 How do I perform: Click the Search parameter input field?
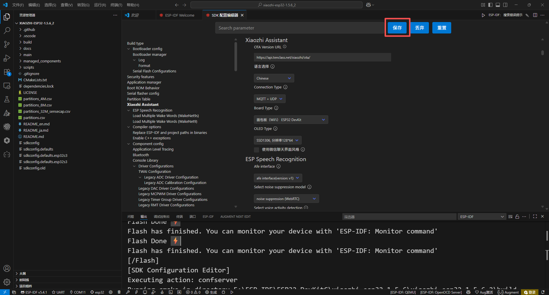pyautogui.click(x=299, y=28)
